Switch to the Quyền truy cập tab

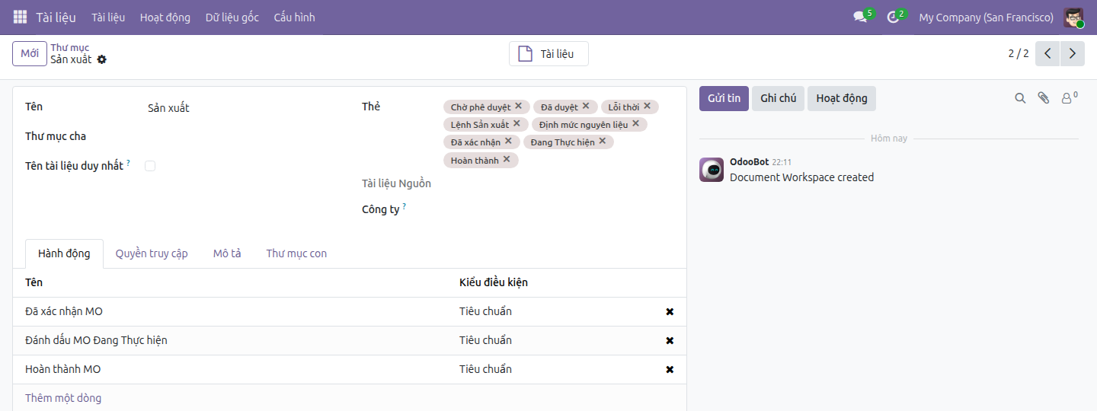152,253
